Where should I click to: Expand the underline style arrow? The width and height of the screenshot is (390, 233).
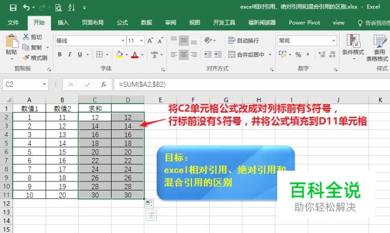88,55
